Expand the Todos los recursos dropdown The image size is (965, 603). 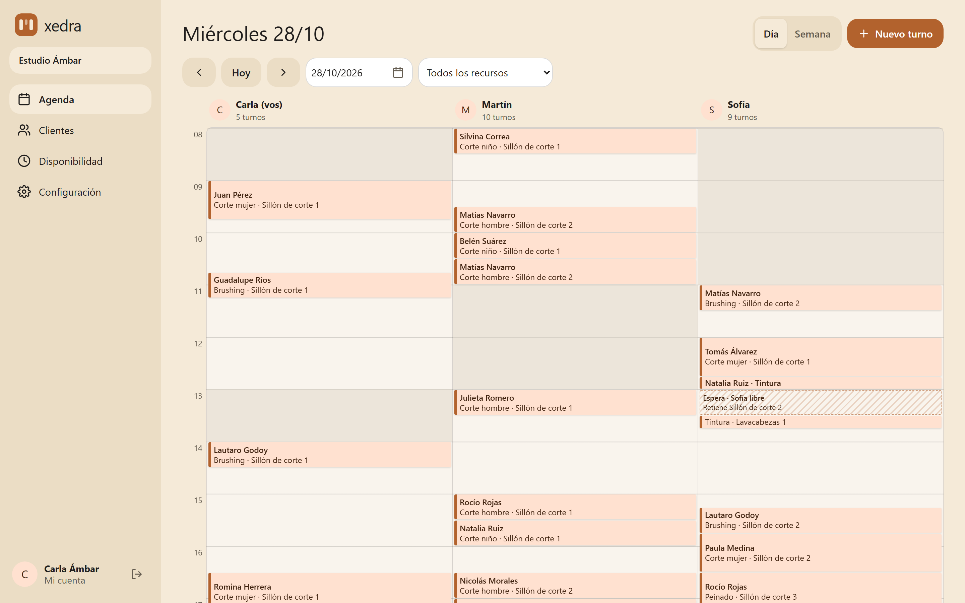click(x=485, y=73)
